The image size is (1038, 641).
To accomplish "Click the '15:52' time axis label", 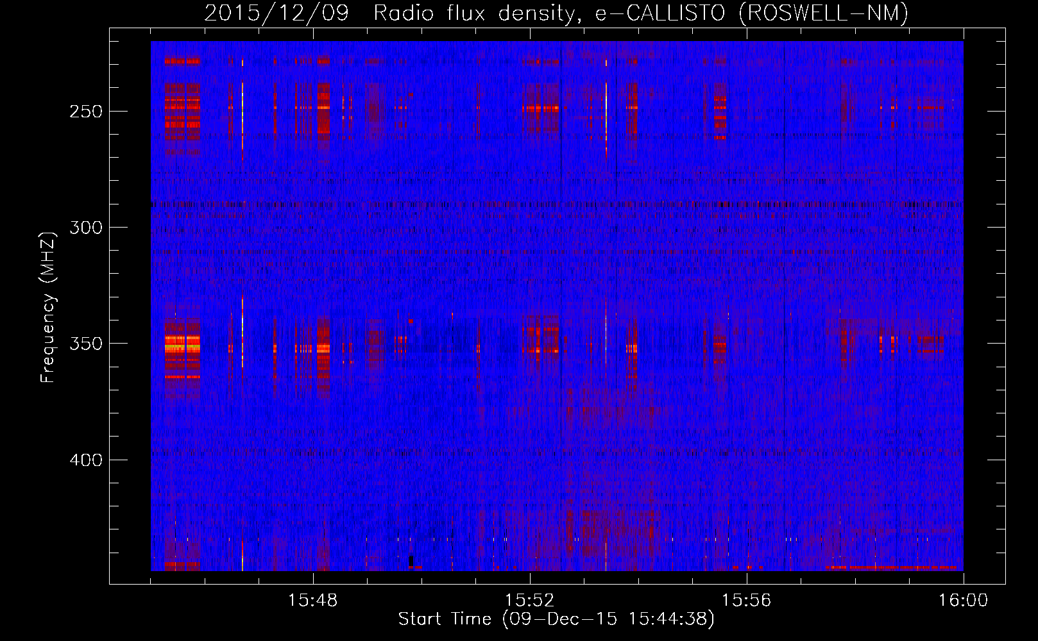I will coord(530,600).
